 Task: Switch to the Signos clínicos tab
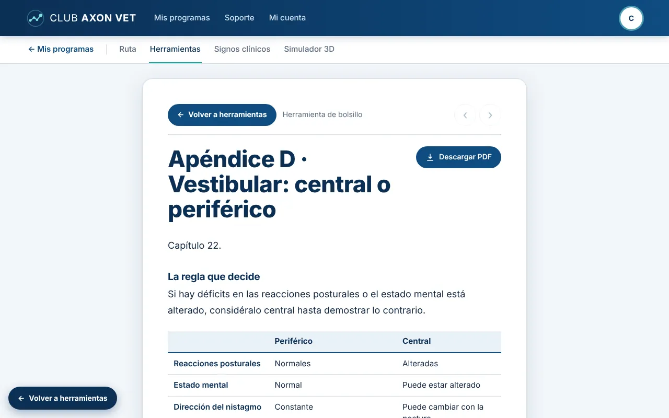point(243,49)
